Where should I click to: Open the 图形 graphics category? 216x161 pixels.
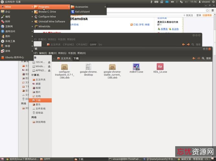pyautogui.click(x=17, y=36)
